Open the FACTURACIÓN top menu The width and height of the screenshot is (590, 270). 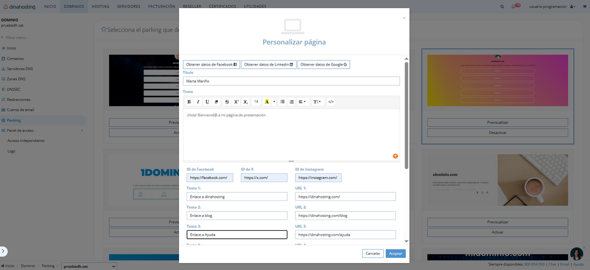pos(162,7)
